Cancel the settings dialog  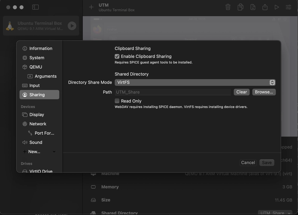[x=248, y=163]
